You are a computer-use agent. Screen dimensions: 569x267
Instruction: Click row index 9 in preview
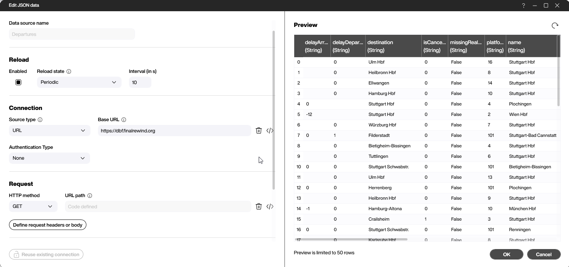[x=298, y=156]
